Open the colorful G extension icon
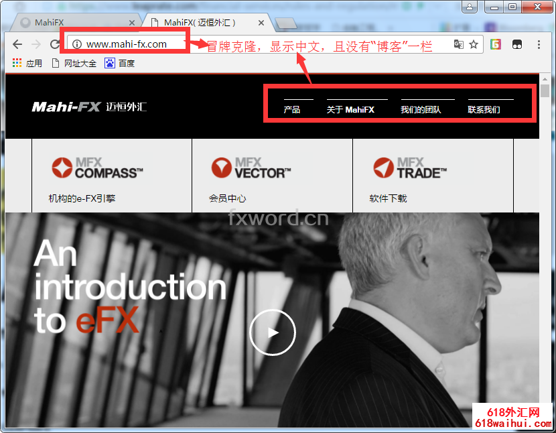556x433 pixels. (x=495, y=44)
